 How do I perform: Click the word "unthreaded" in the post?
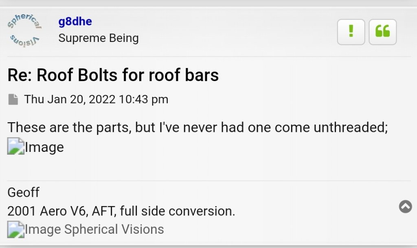coord(350,127)
